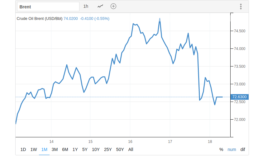This screenshot has height=160, width=253.
Task: Select the 1M time range
Action: tap(44, 149)
